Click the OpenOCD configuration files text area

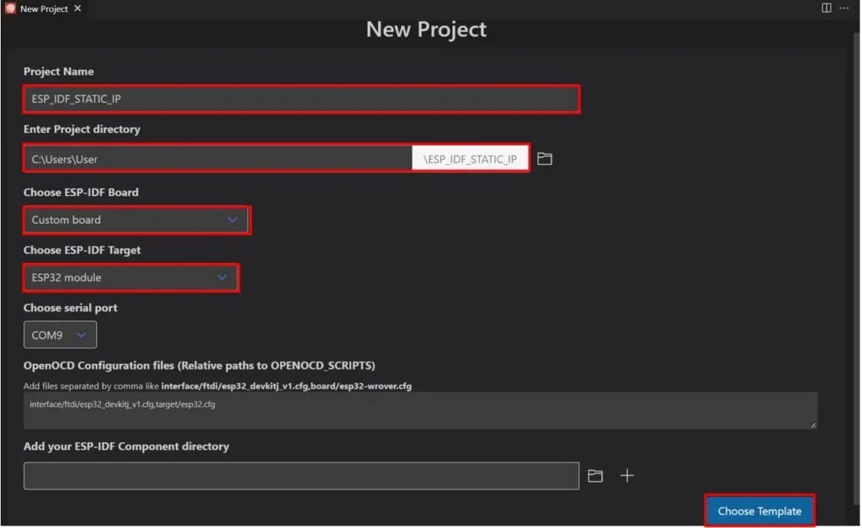point(421,411)
